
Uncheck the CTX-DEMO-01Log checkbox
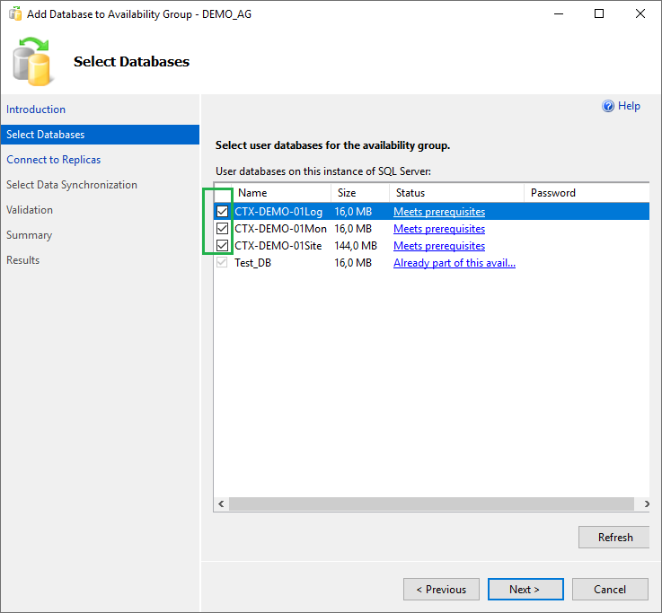(x=222, y=212)
